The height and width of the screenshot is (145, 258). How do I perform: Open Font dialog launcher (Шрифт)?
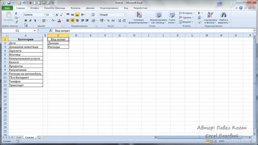click(62, 26)
